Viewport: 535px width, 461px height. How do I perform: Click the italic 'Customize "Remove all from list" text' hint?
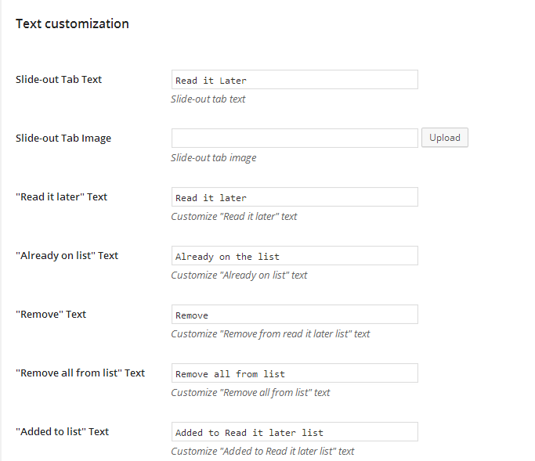click(251, 392)
